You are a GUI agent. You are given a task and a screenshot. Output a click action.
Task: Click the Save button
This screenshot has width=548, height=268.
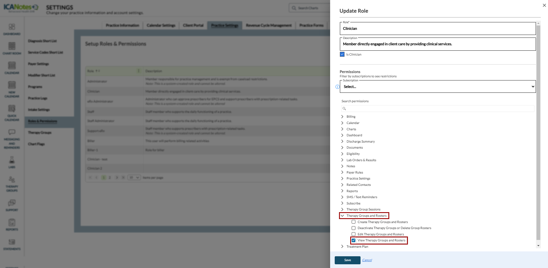click(x=347, y=260)
